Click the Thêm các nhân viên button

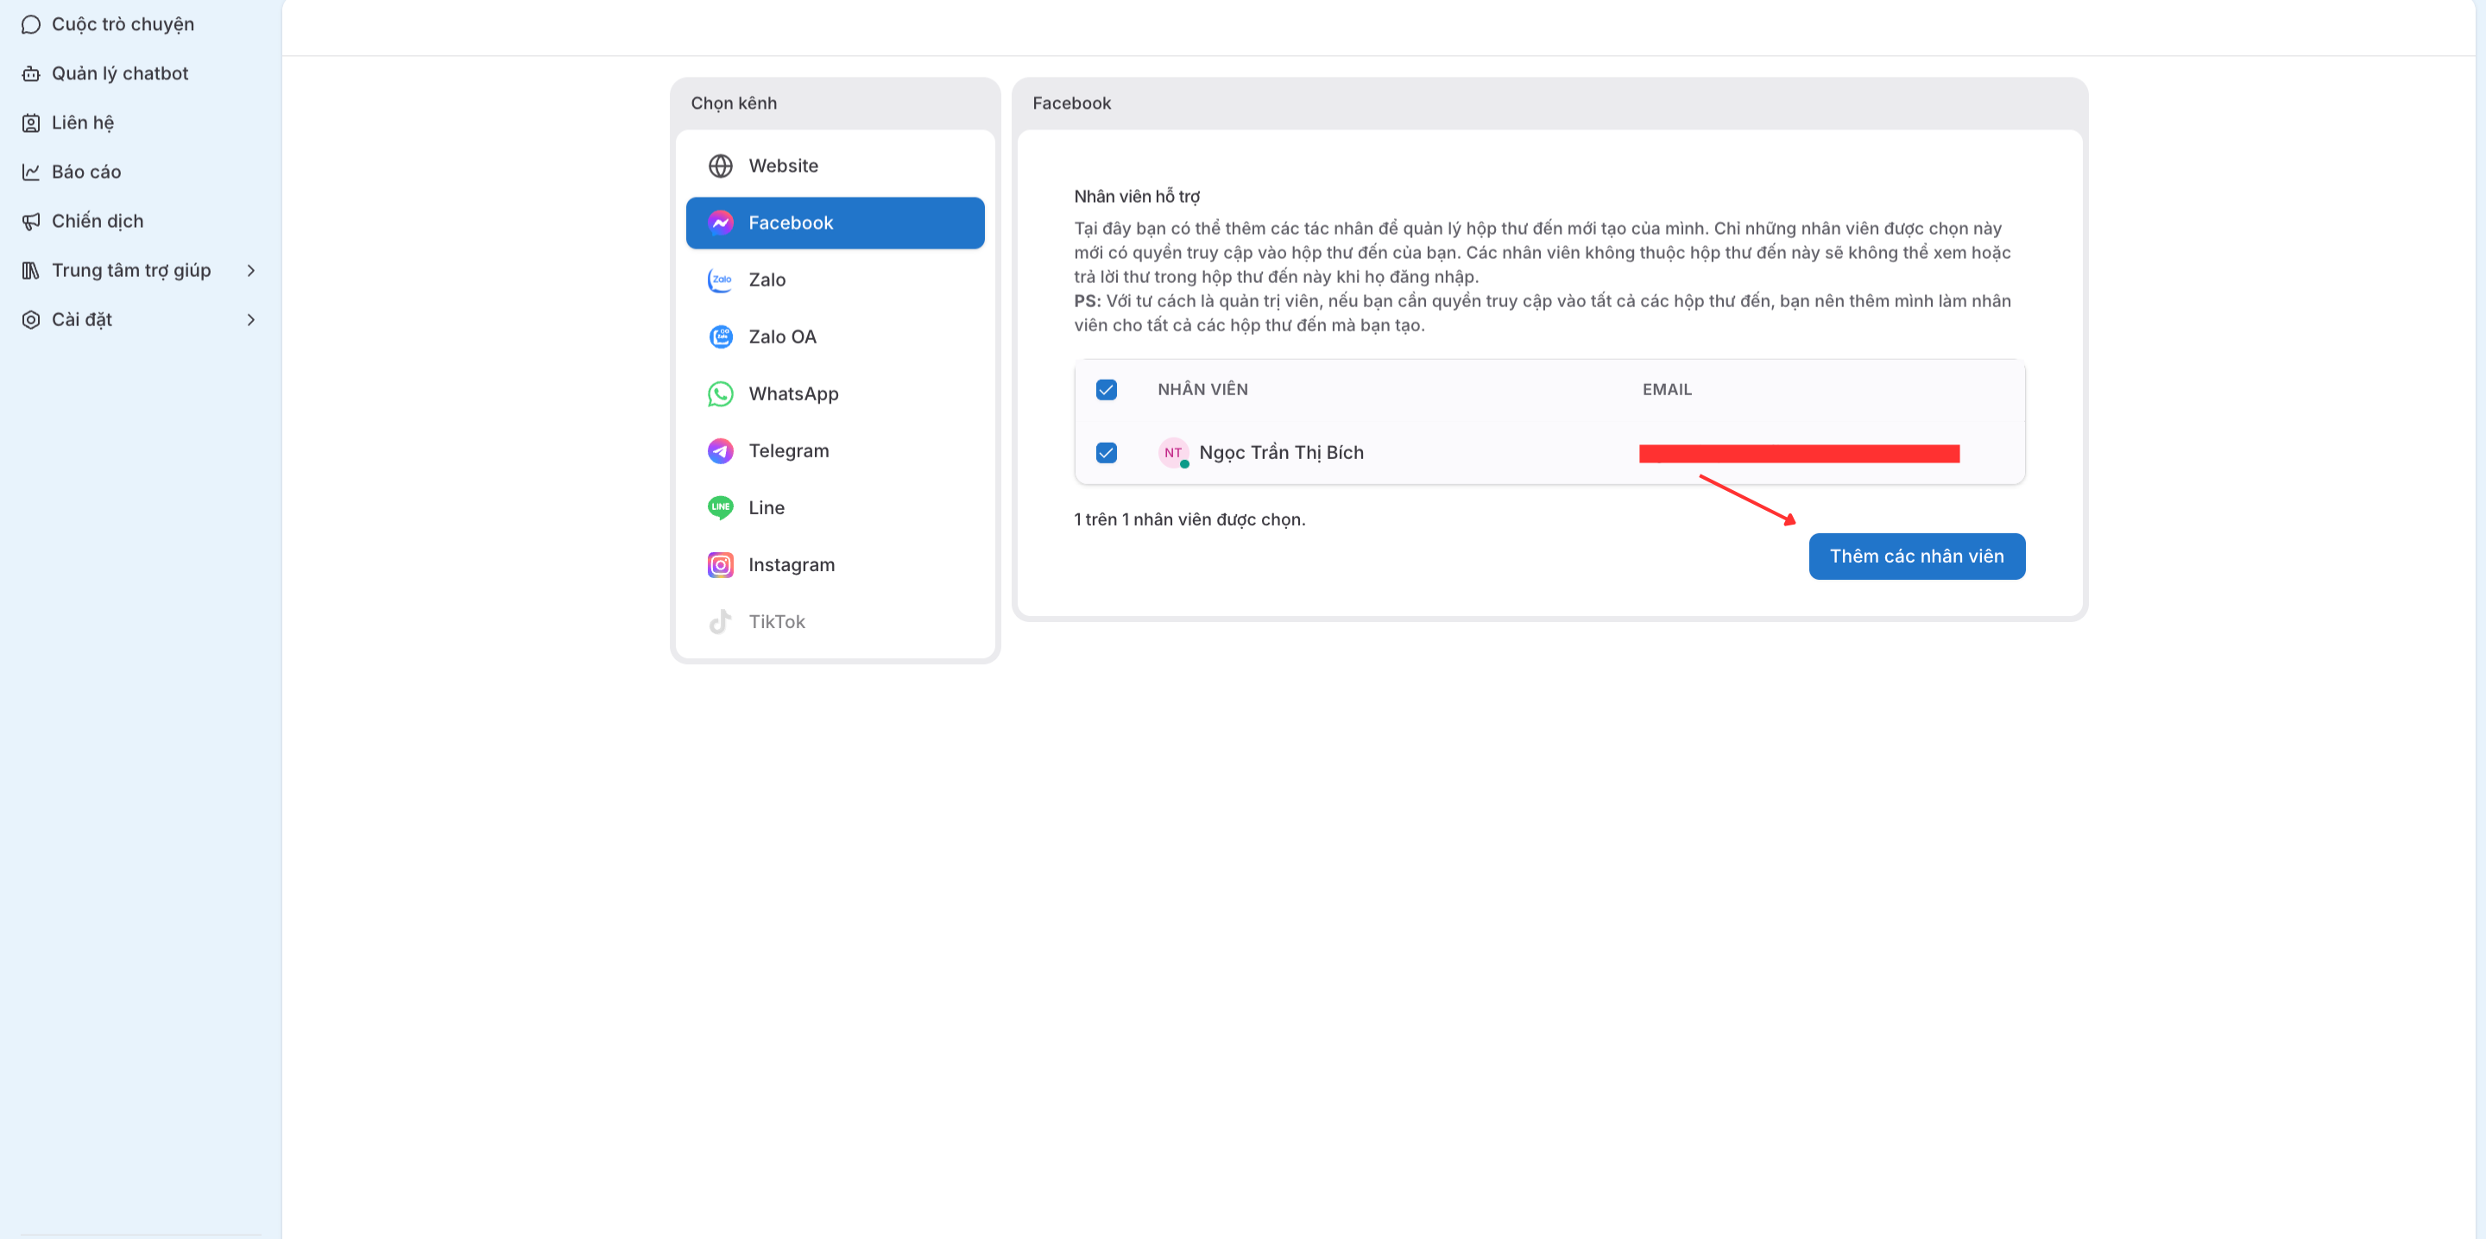tap(1916, 557)
